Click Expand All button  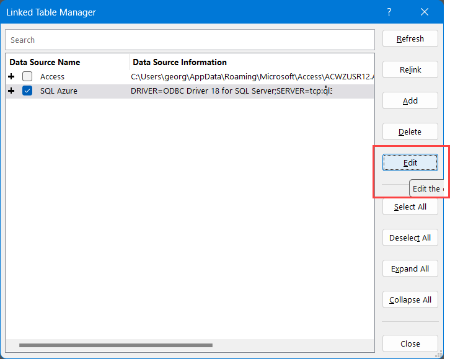[x=410, y=268]
